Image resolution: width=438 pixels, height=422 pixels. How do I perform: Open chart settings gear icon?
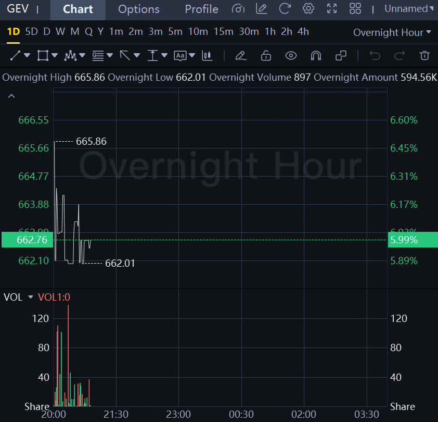pyautogui.click(x=308, y=9)
